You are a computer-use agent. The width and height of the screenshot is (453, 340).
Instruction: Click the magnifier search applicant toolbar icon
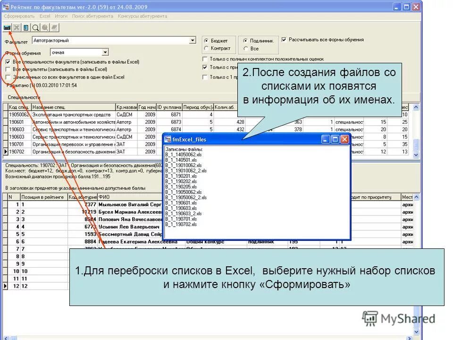point(35,28)
